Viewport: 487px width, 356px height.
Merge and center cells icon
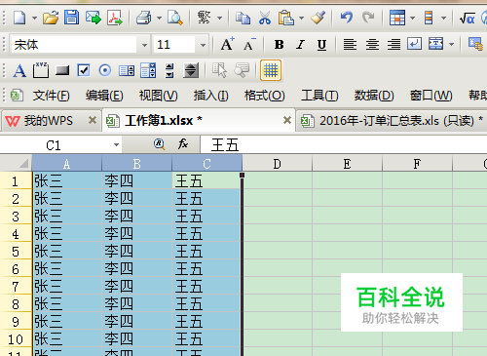tap(436, 44)
